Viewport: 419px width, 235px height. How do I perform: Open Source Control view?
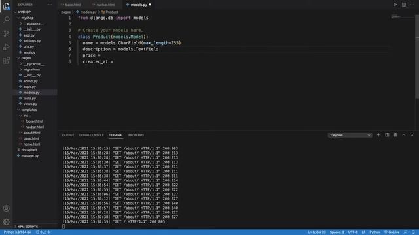point(6,33)
